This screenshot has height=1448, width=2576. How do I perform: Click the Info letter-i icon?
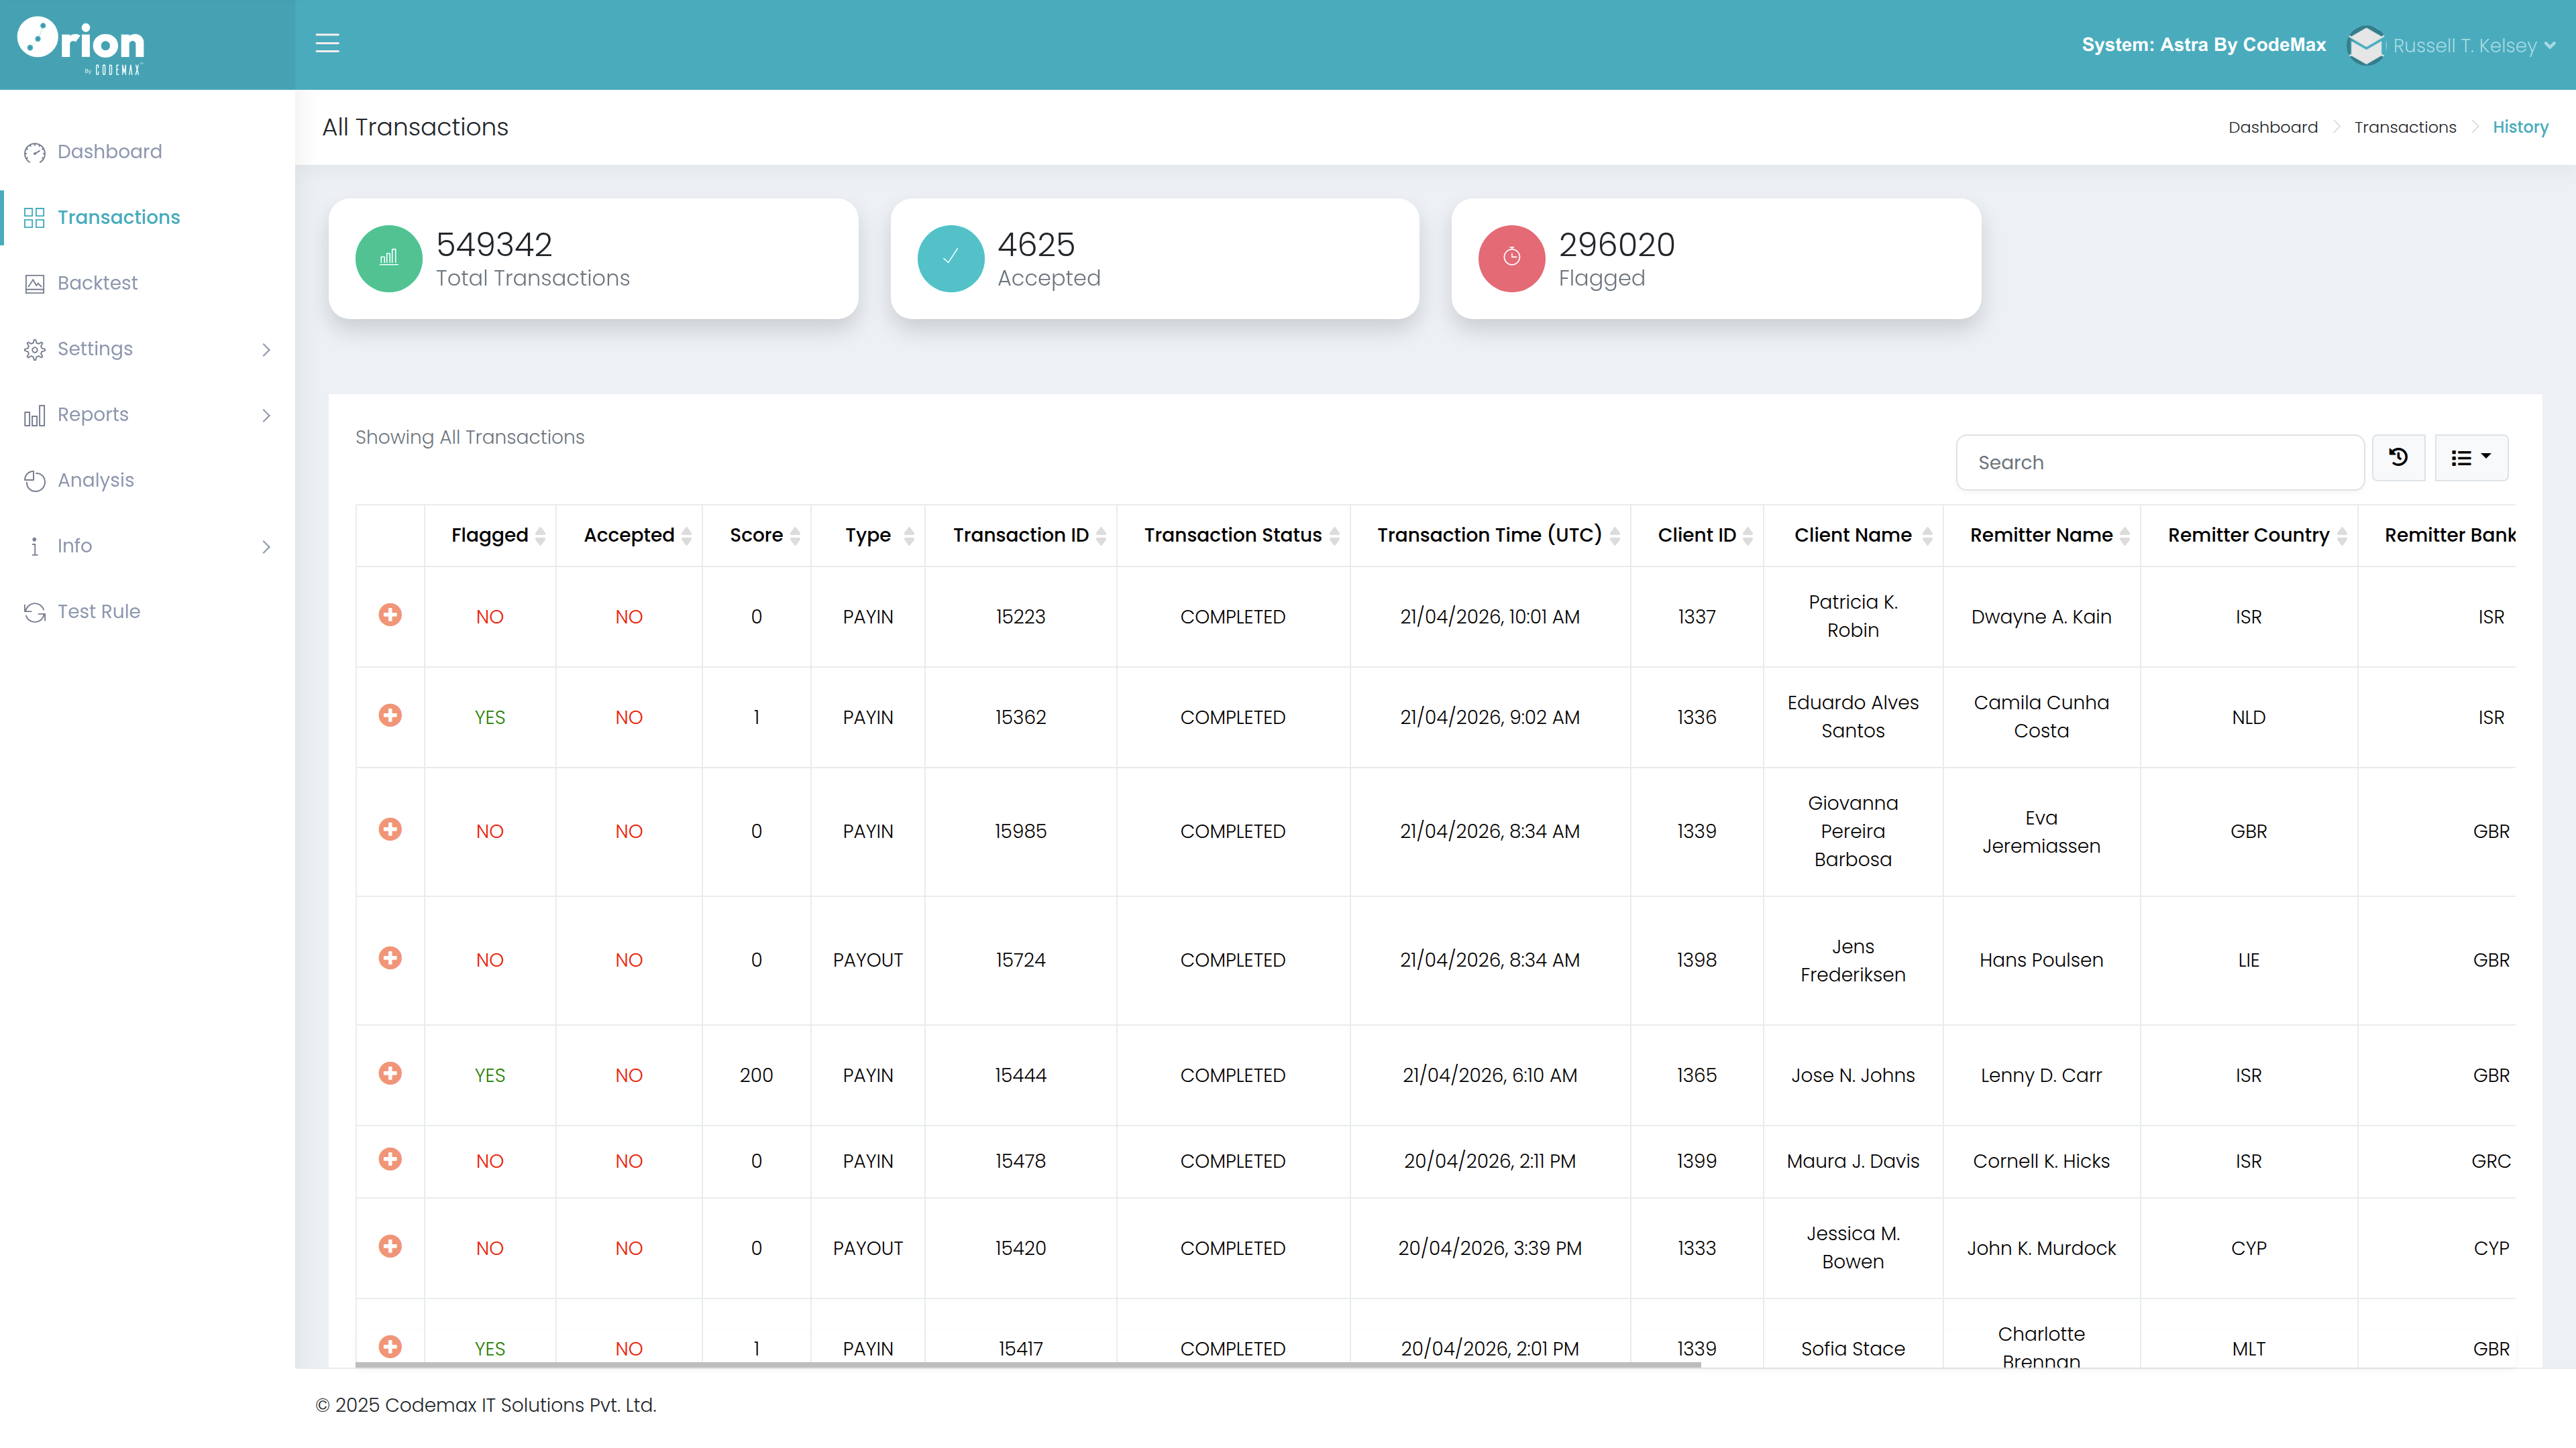pyautogui.click(x=35, y=546)
